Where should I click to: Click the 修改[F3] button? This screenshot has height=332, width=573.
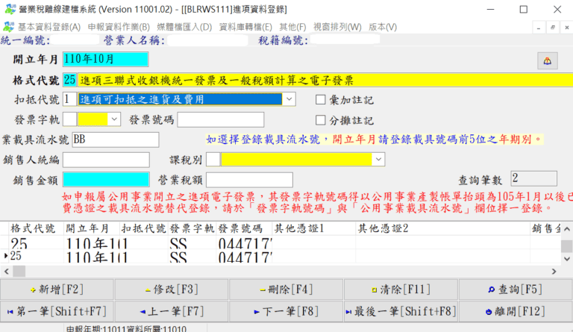click(172, 289)
